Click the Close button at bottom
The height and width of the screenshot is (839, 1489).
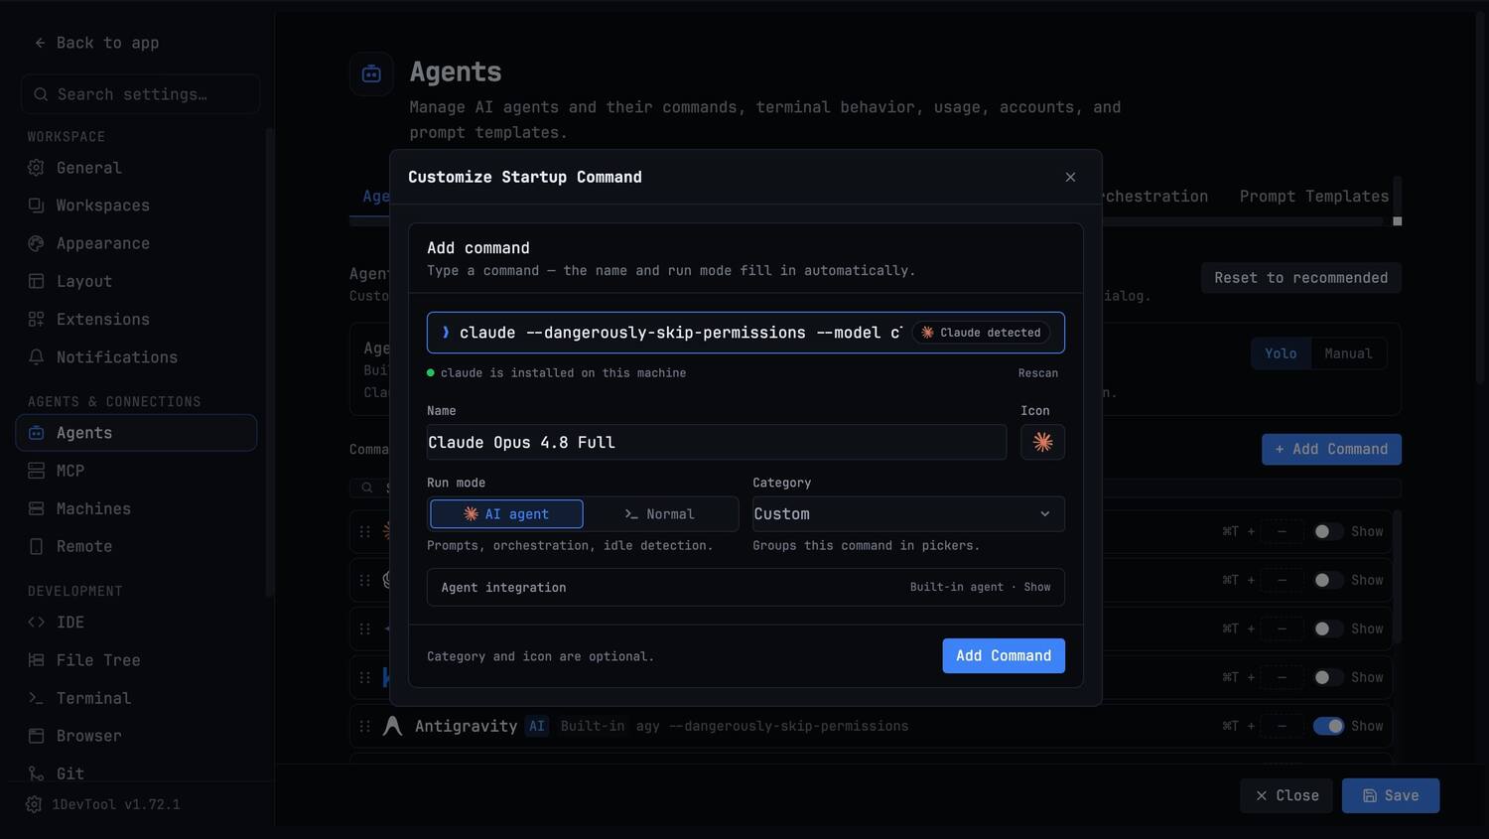(x=1286, y=795)
